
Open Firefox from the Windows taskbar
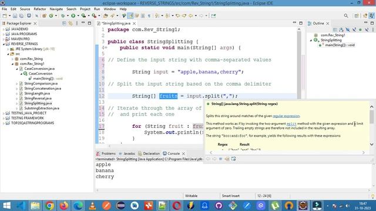(x=64, y=206)
